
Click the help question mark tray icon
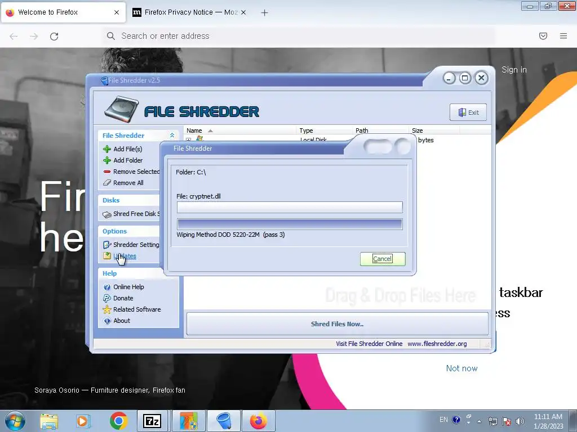[x=456, y=420]
